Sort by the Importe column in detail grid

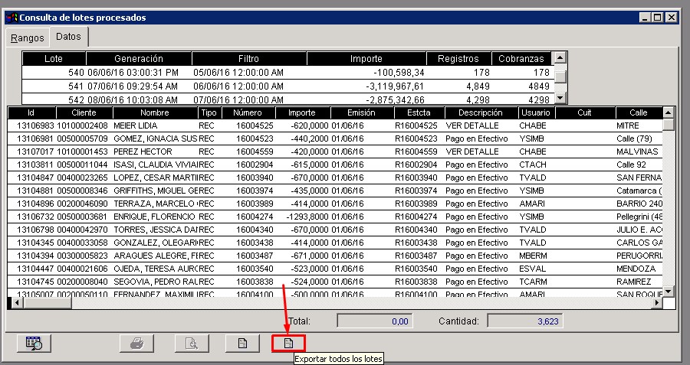coord(301,112)
